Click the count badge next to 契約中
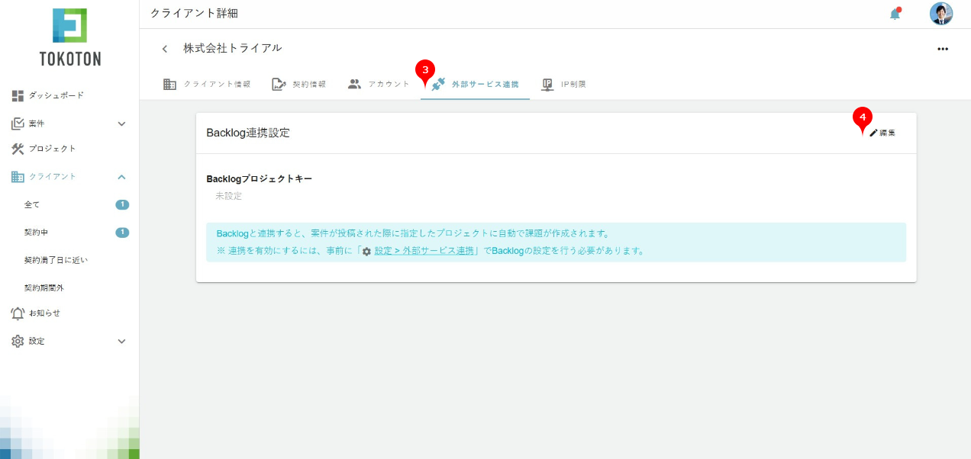The width and height of the screenshot is (971, 459). pos(122,232)
